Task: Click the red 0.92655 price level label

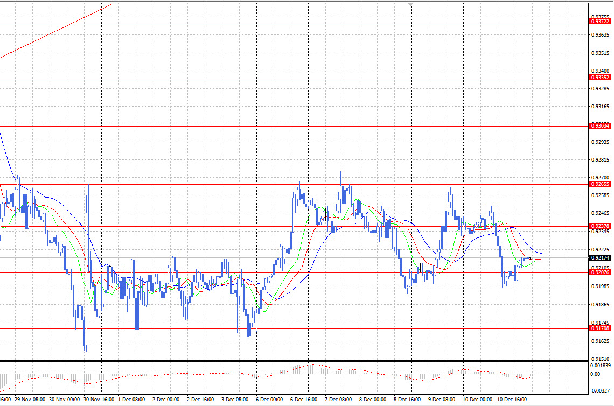Action: [600, 184]
